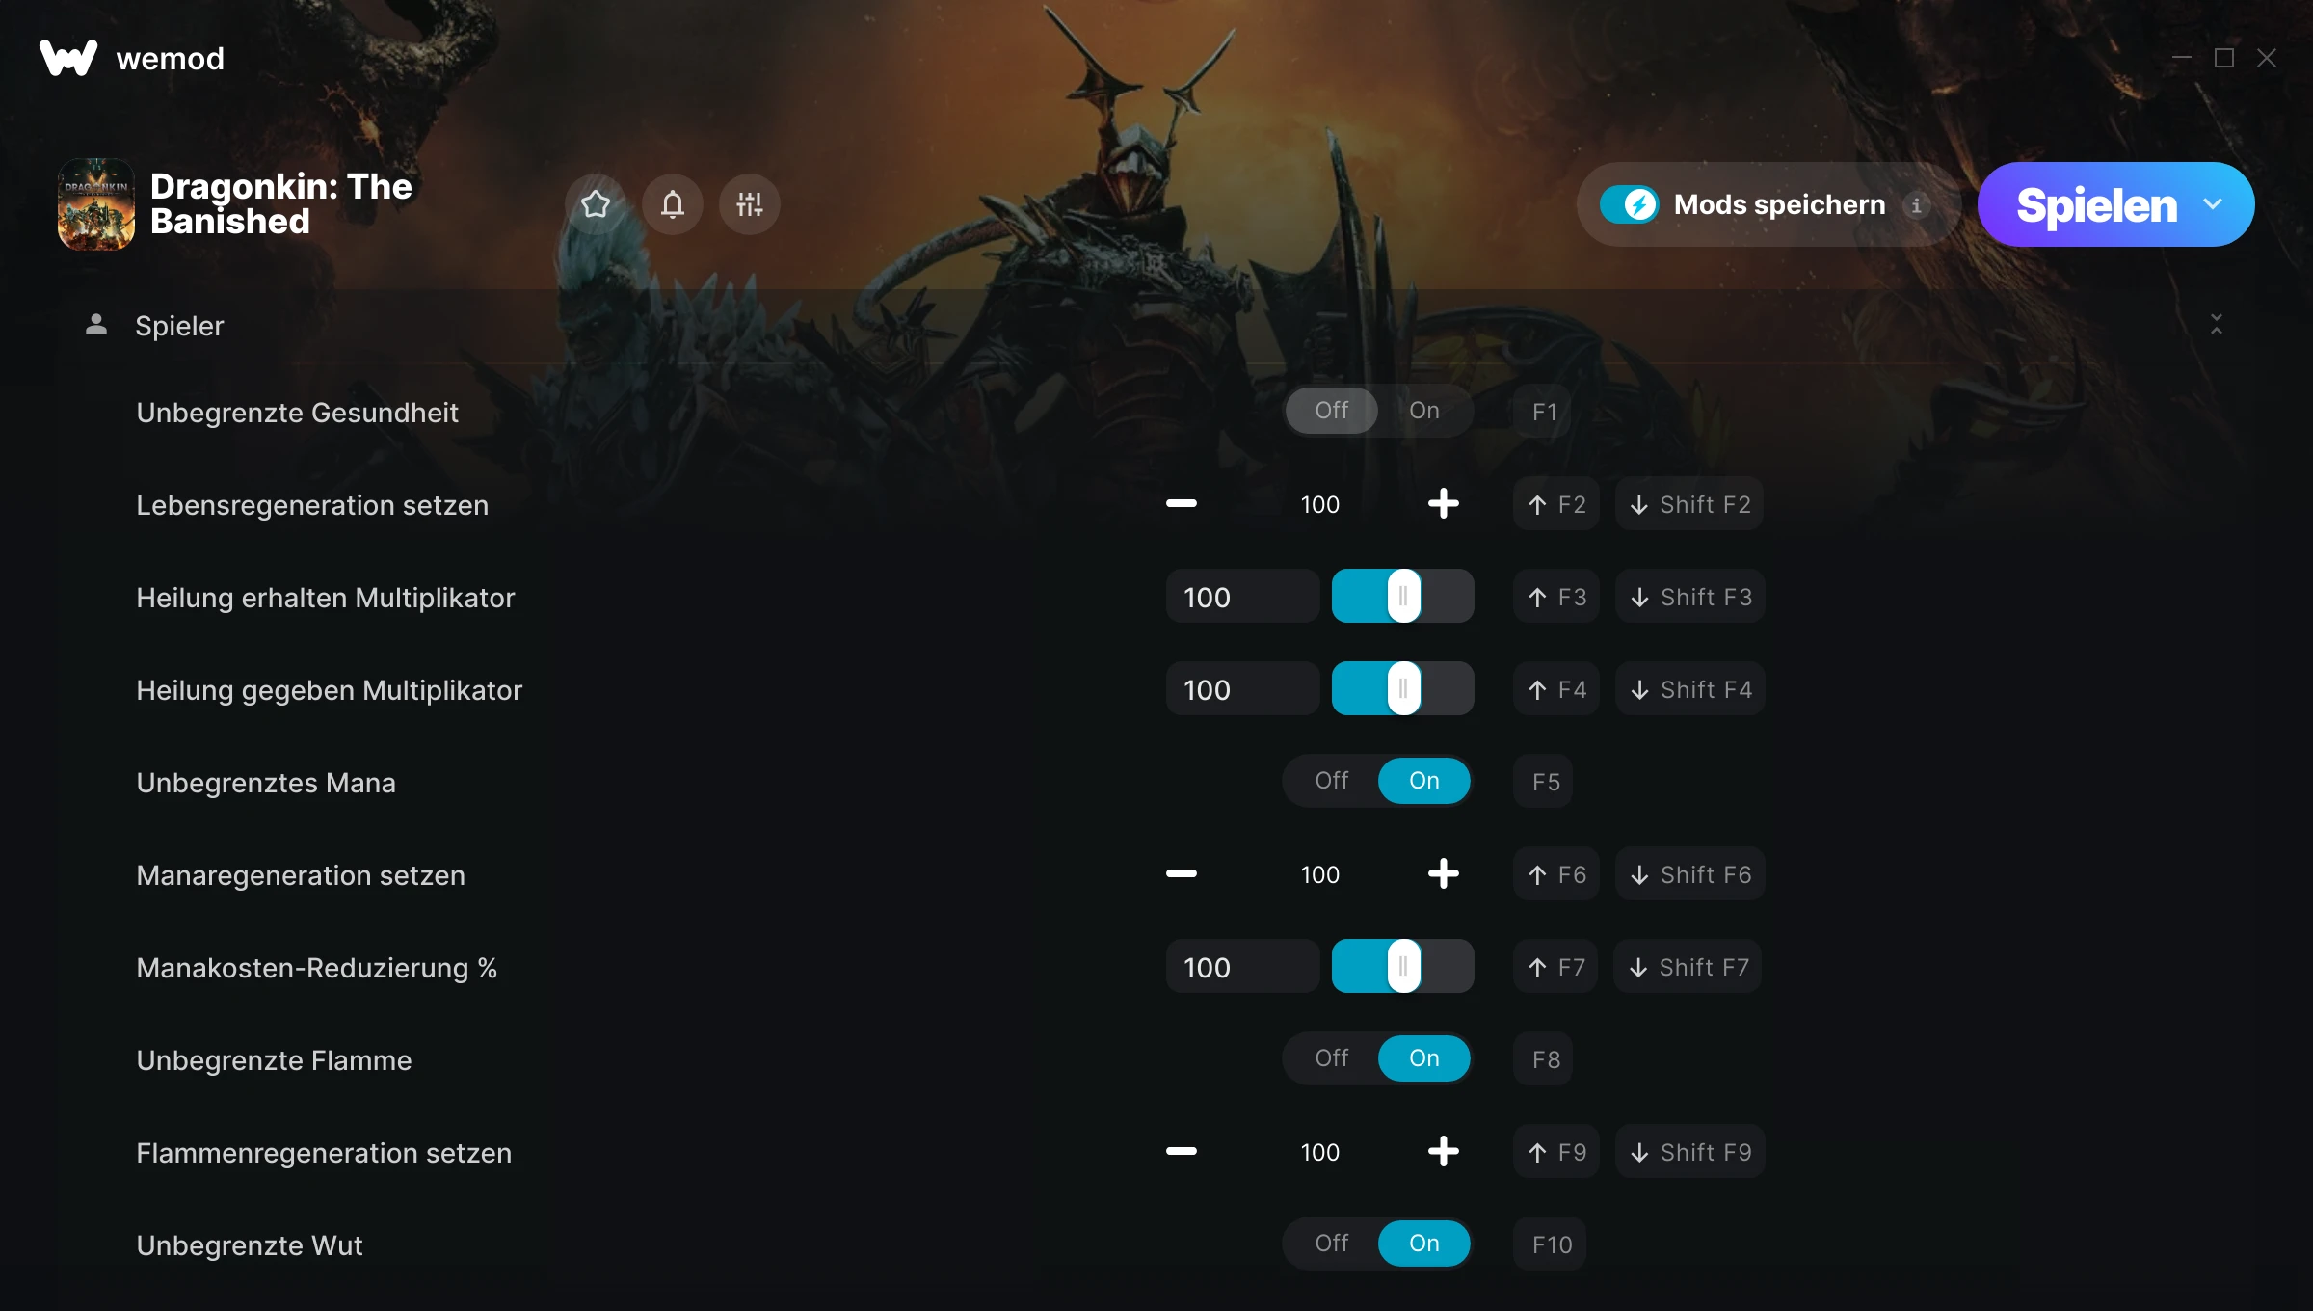
Task: Turn Unbegrenzte Wut off
Action: (1332, 1244)
